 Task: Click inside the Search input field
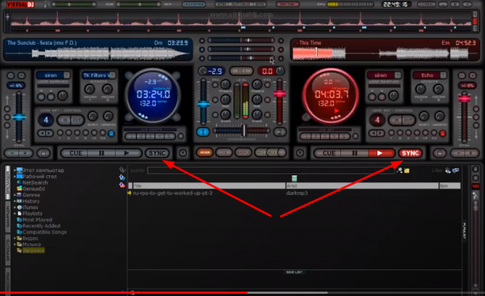click(271, 170)
